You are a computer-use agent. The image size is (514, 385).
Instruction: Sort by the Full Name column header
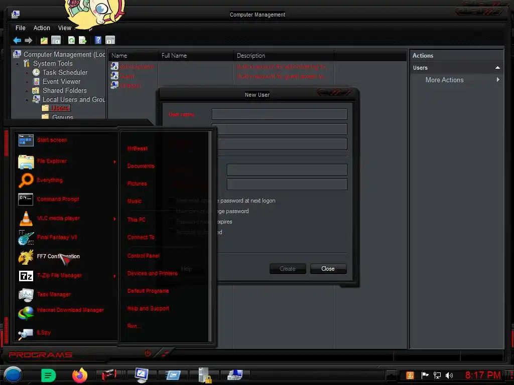[x=196, y=56]
